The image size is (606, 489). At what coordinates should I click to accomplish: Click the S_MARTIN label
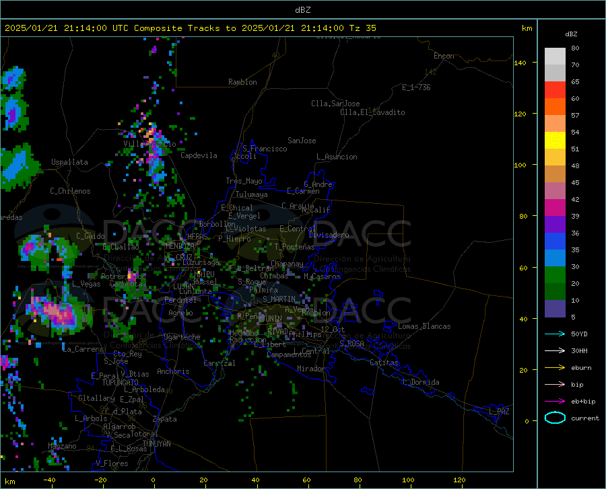(x=279, y=299)
